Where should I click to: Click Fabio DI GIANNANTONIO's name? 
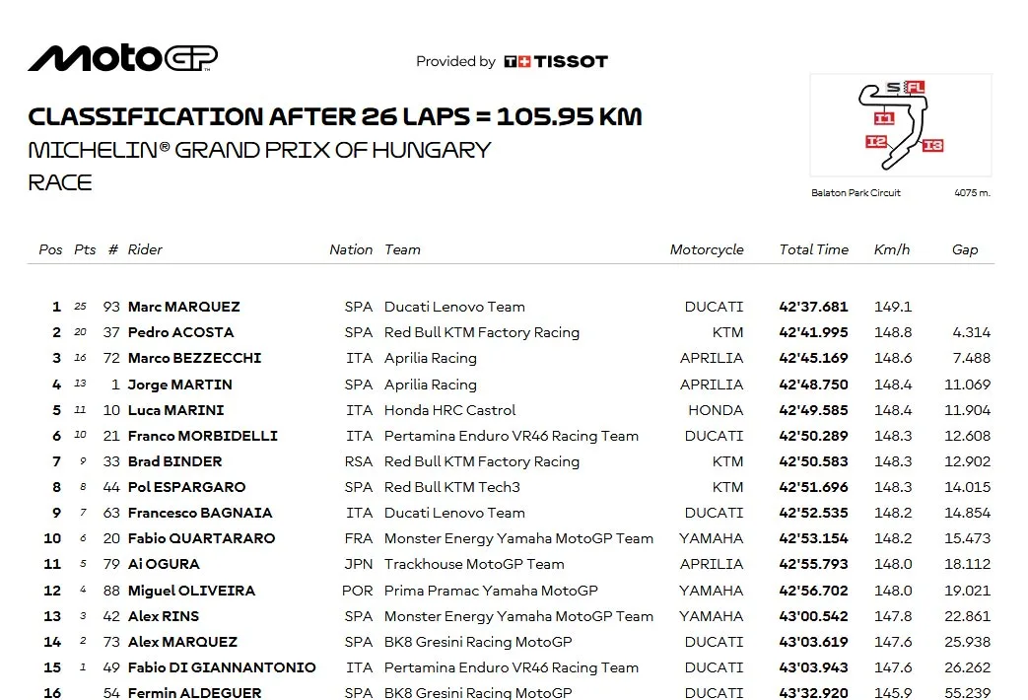tap(222, 667)
